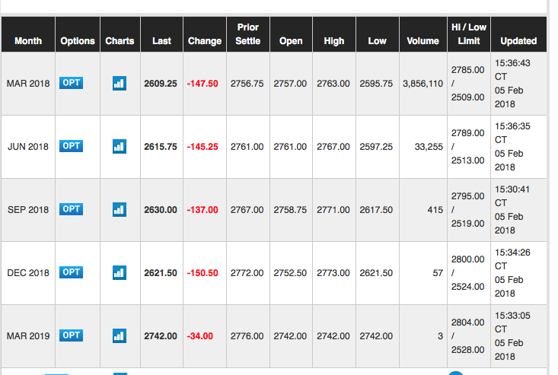Click the limit 2785.00 / 2509.00

coord(467,84)
